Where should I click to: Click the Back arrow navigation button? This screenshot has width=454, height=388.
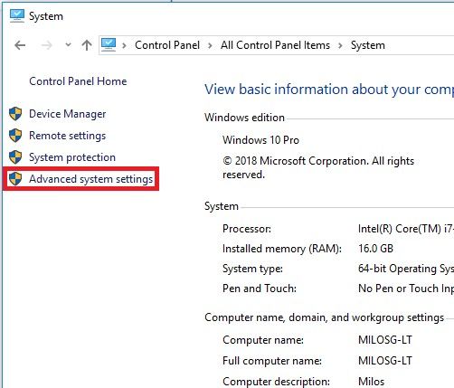point(20,45)
